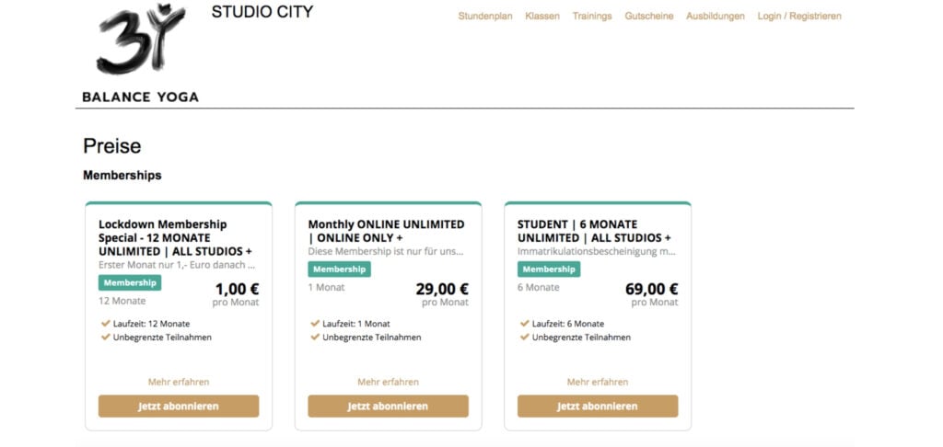The image size is (943, 447).
Task: Click the STUDIO CITY heading
Action: click(262, 11)
